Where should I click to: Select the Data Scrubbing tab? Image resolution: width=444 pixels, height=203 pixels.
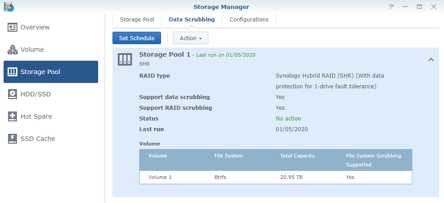coord(192,20)
